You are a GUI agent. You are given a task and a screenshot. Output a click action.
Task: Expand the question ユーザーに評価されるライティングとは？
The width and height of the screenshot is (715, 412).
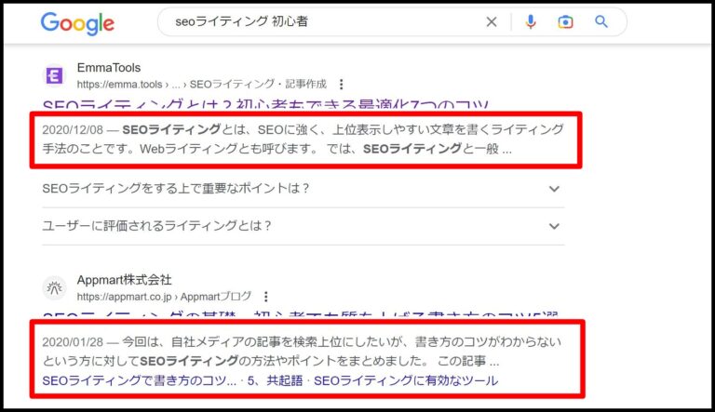[x=303, y=226]
